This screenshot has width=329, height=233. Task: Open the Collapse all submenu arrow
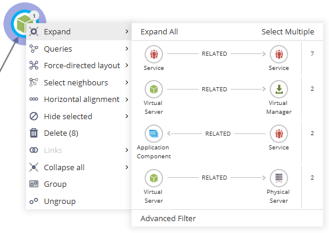[x=127, y=167]
